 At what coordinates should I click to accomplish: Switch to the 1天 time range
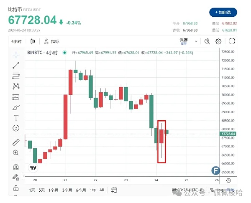32,190
